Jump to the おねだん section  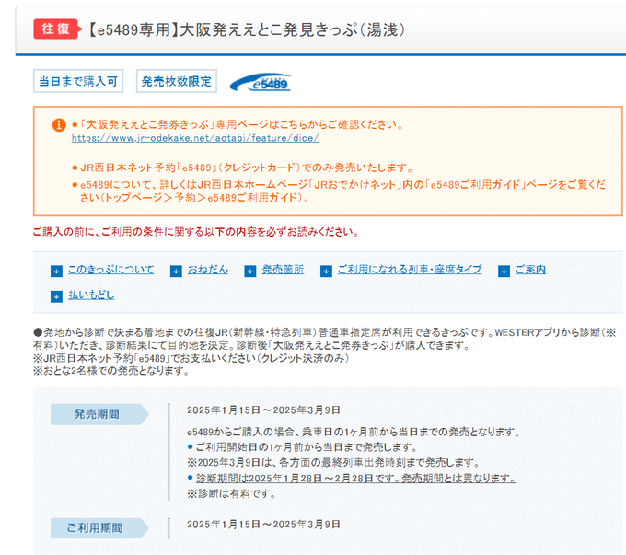click(208, 270)
